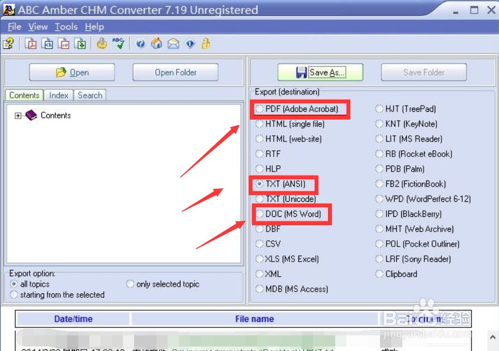
Task: Click the Save Folder button
Action: tap(424, 72)
